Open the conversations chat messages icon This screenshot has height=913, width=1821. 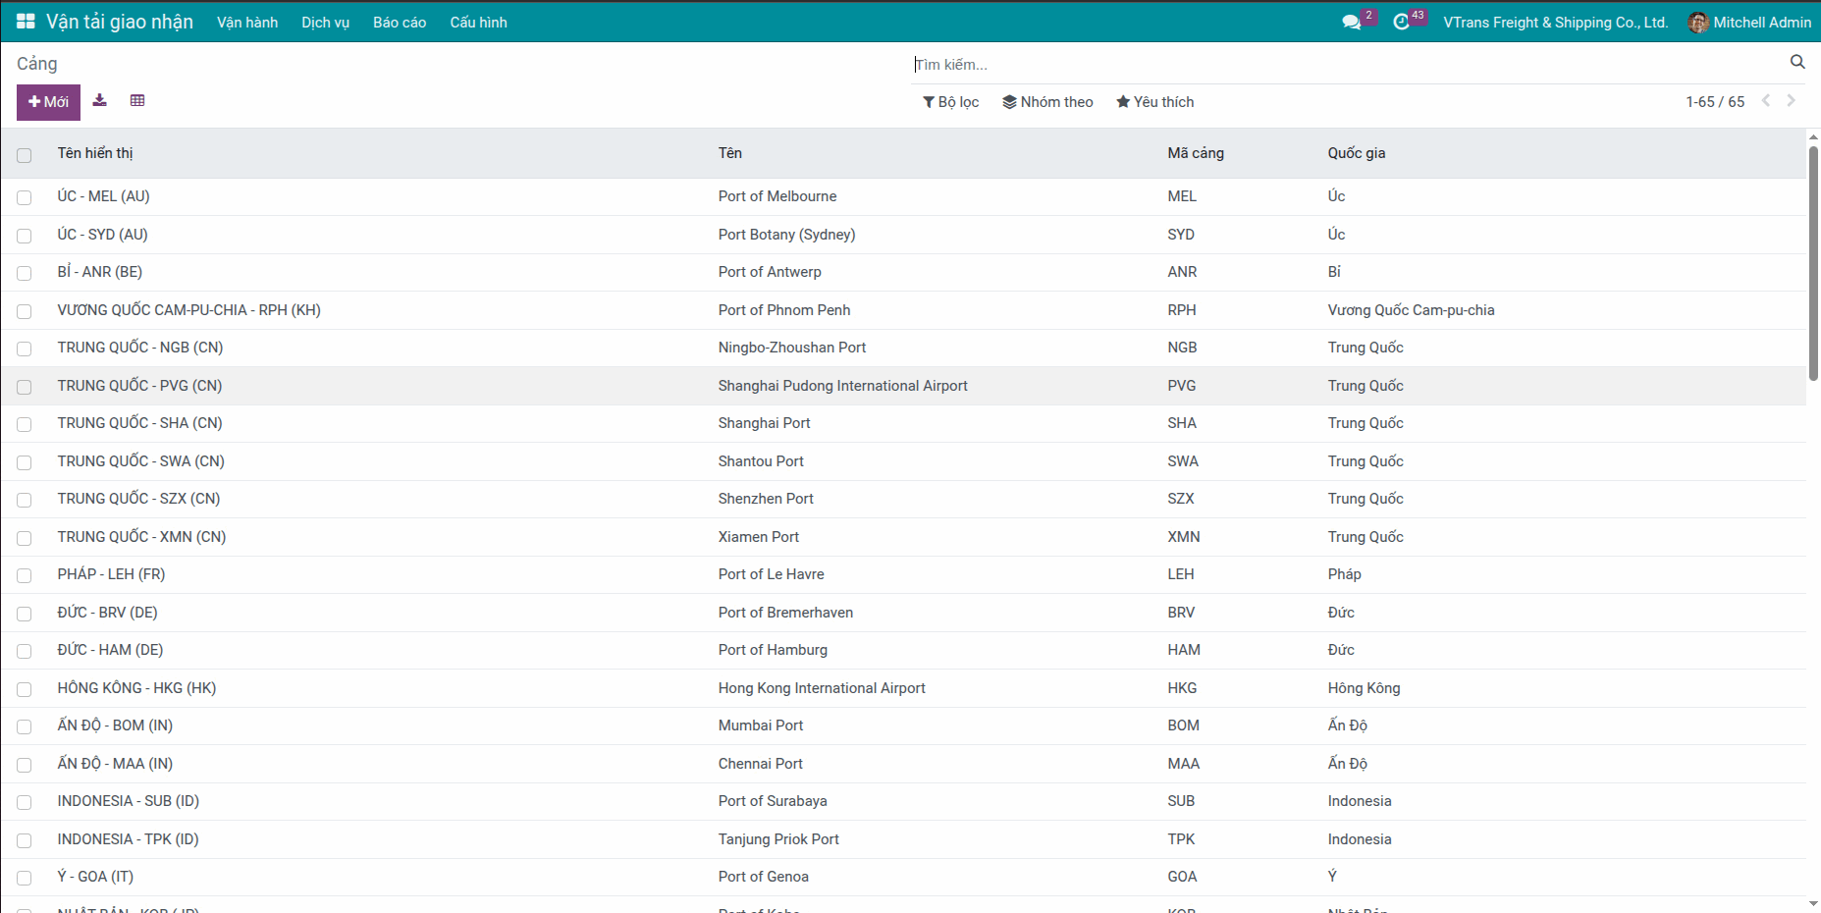click(1352, 22)
